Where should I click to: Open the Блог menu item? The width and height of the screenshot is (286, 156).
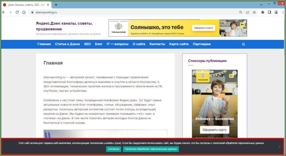tap(99, 44)
